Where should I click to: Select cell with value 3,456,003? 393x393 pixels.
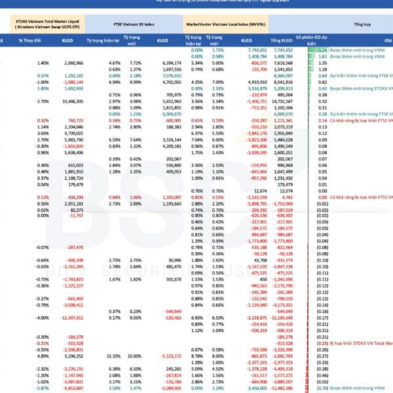257,388
